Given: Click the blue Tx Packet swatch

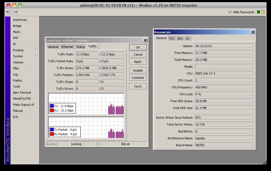Looking at the screenshot, I should 52,129.
